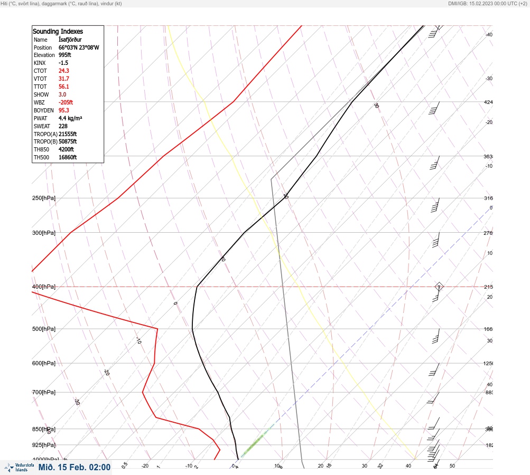Click the wind barb at the 500 hPa level
Image resolution: width=530 pixels, height=475 pixels.
(436, 336)
